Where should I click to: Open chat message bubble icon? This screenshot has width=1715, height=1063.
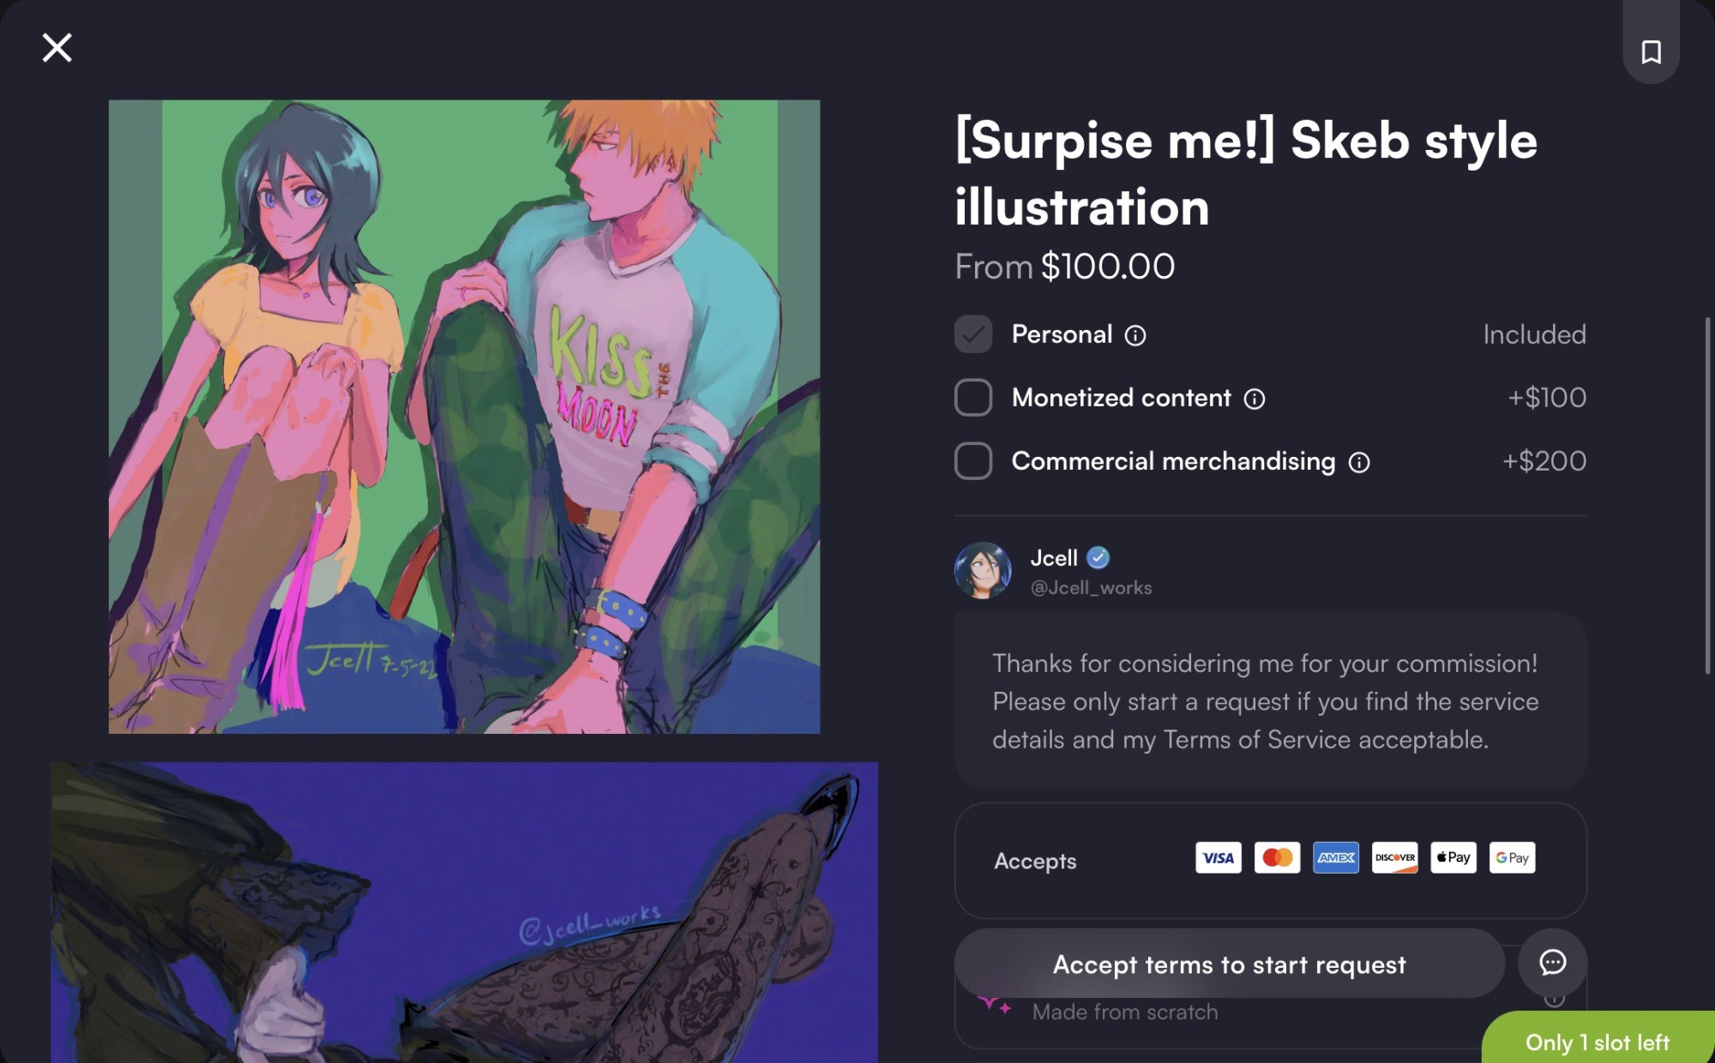tap(1552, 963)
